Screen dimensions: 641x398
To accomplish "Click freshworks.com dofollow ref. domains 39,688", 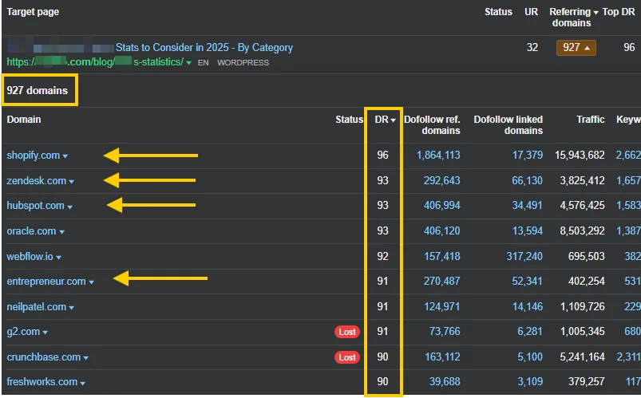I will point(445,382).
